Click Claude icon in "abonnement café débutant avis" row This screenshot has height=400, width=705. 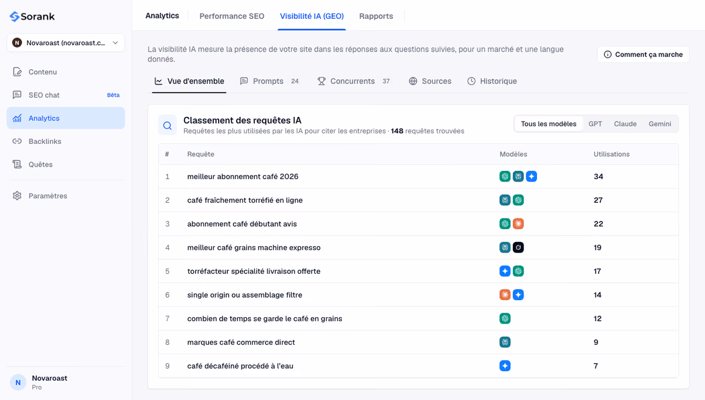tap(518, 224)
